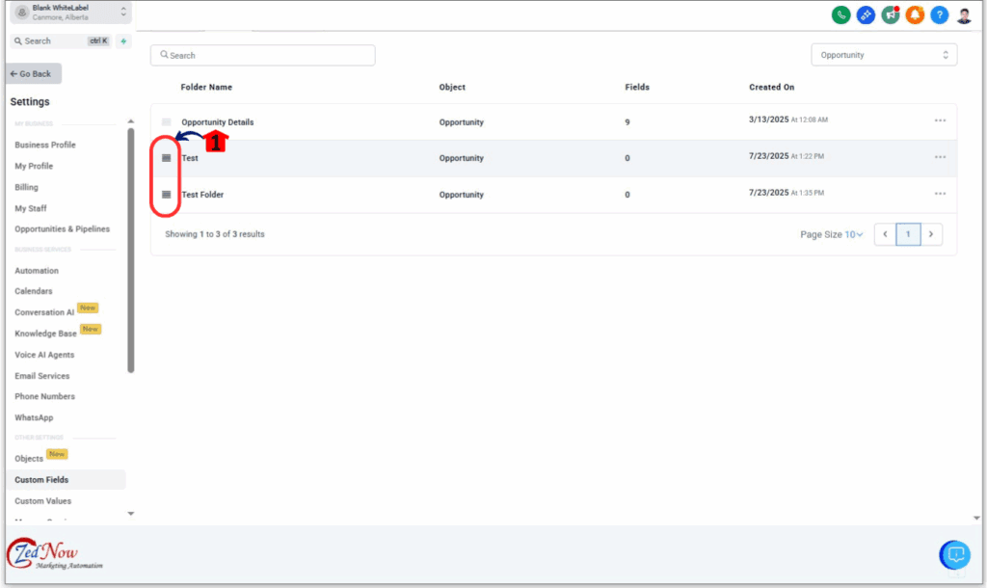Go to the previous results page
Screen dimensions: 987x588
pos(885,234)
